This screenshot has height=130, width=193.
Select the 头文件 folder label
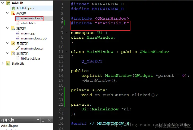[x=21, y=13]
